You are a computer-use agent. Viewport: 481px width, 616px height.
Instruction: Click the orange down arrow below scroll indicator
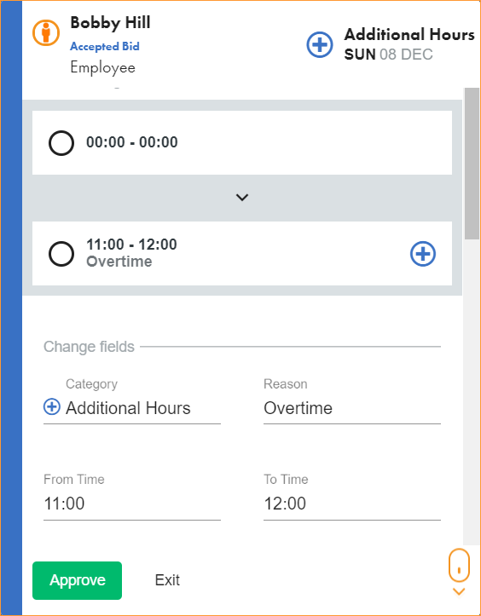pyautogui.click(x=459, y=591)
